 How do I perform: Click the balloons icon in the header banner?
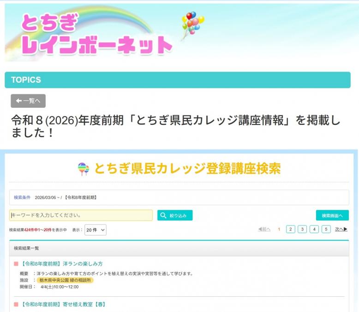point(192,23)
